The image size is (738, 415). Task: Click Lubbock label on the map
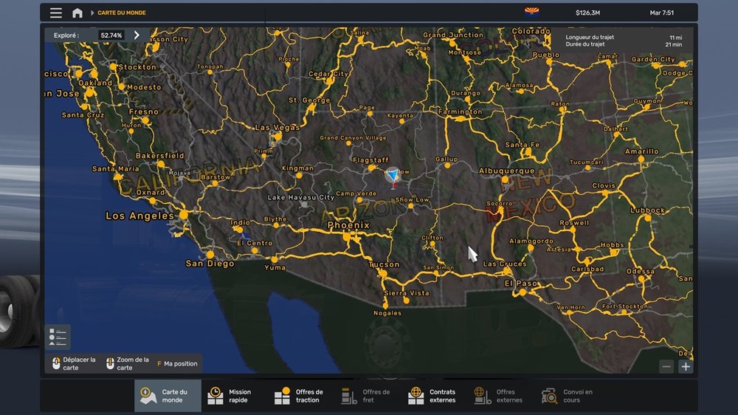click(x=648, y=210)
